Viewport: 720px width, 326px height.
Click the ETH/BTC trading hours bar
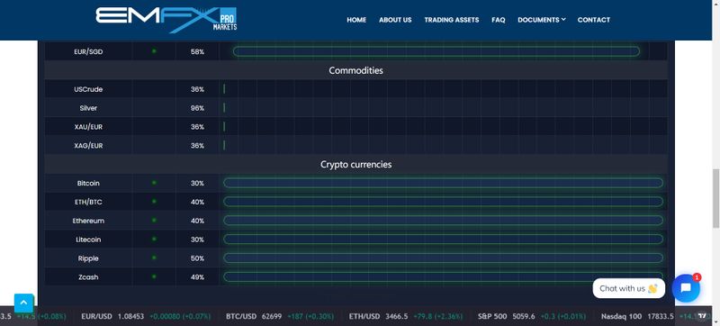point(443,202)
